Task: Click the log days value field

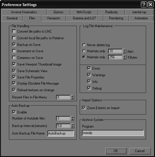Action: click(x=115, y=51)
